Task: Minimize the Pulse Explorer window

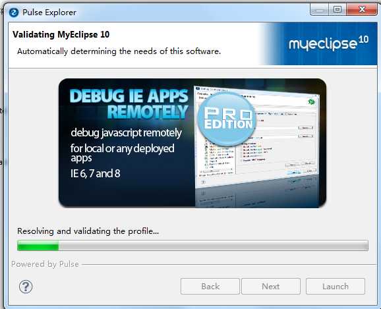Action: (x=319, y=10)
